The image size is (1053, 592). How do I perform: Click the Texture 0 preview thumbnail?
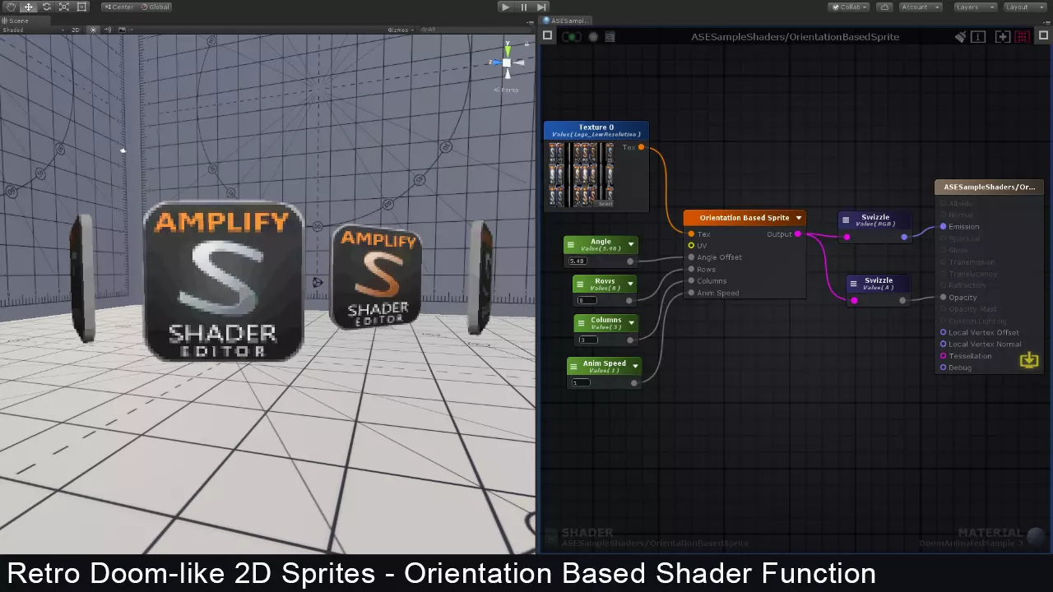[581, 174]
